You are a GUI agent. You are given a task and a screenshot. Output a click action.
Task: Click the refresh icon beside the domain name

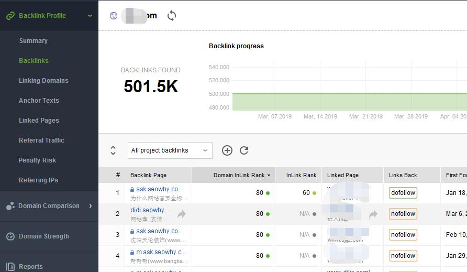172,16
